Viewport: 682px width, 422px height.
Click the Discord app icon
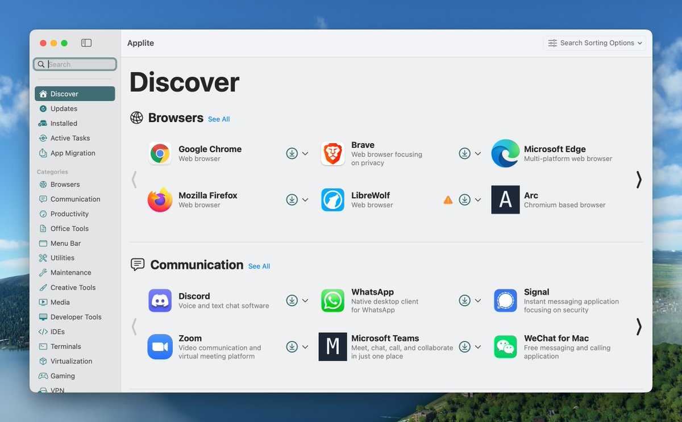tap(160, 300)
